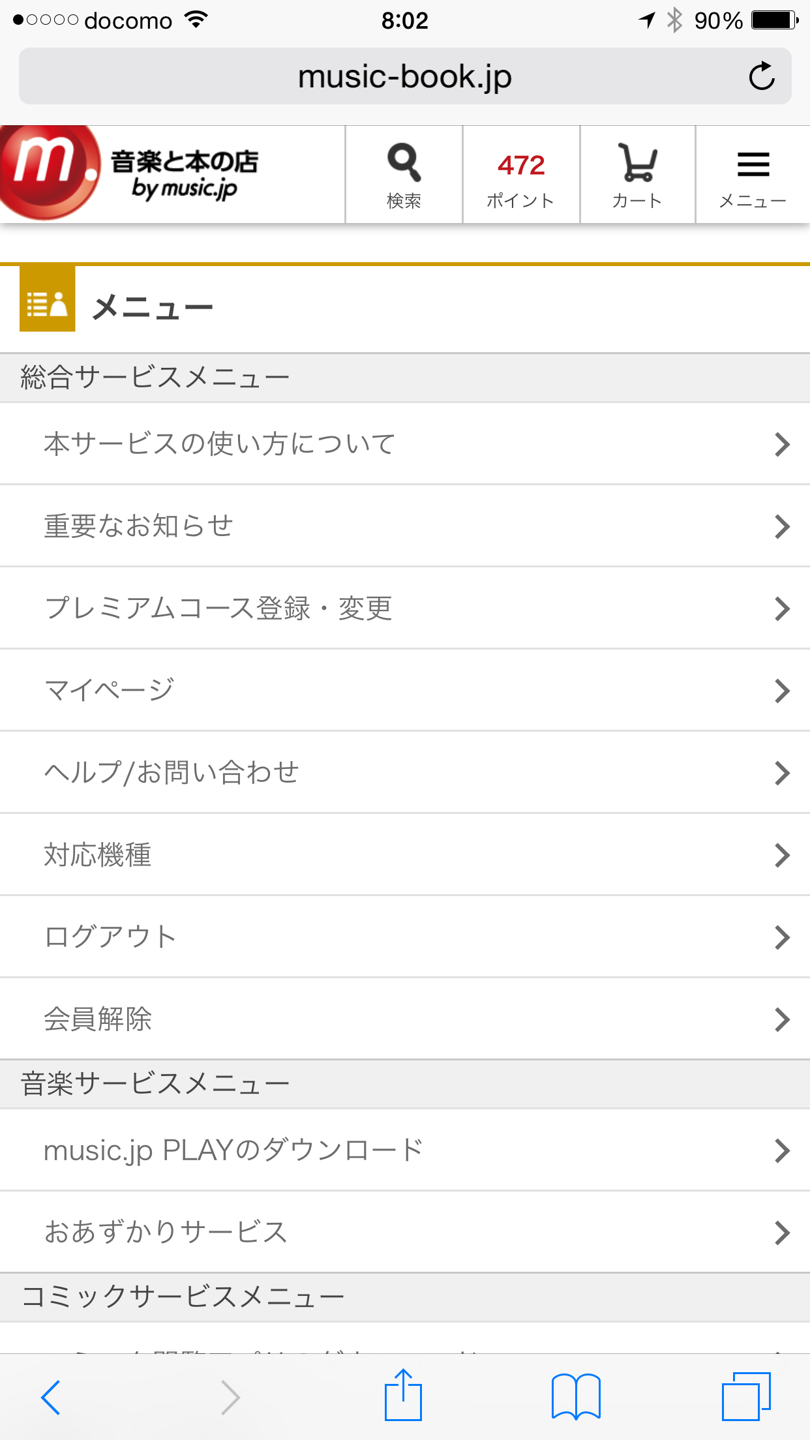This screenshot has width=810, height=1440.
Task: Open 本サービスの使い方について menu item
Action: tap(219, 443)
